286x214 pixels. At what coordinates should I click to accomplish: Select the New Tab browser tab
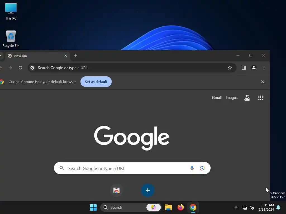[x=37, y=56]
